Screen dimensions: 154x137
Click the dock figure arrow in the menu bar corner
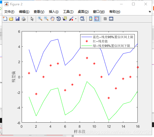click(x=149, y=11)
